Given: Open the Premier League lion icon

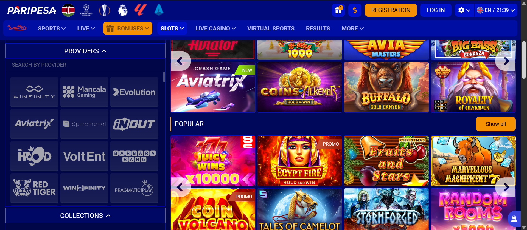Looking at the screenshot, I should (123, 10).
